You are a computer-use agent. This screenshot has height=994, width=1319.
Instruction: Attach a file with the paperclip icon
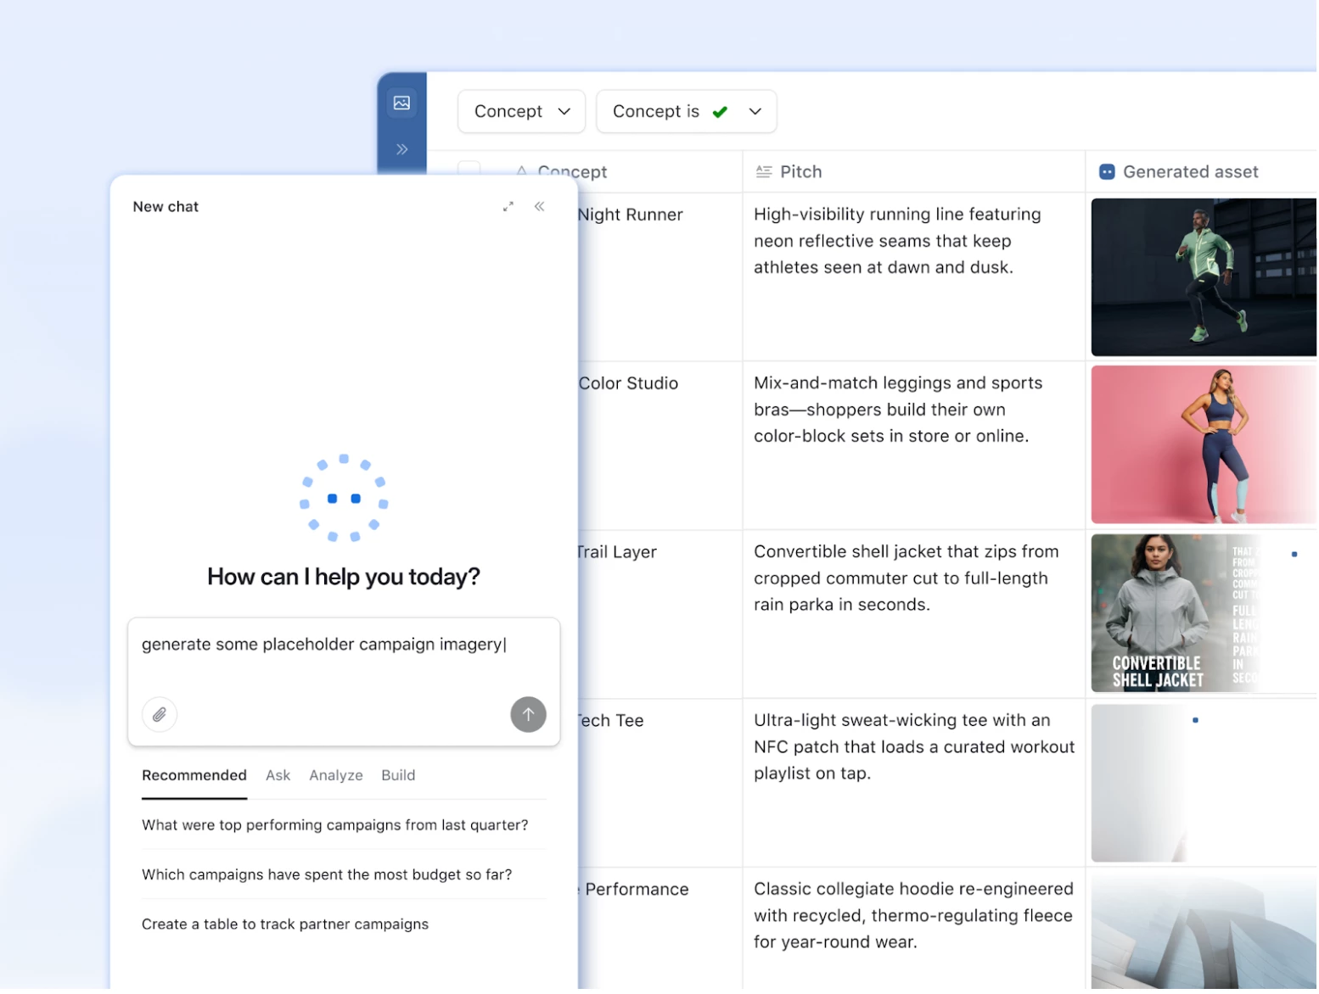[x=160, y=716]
